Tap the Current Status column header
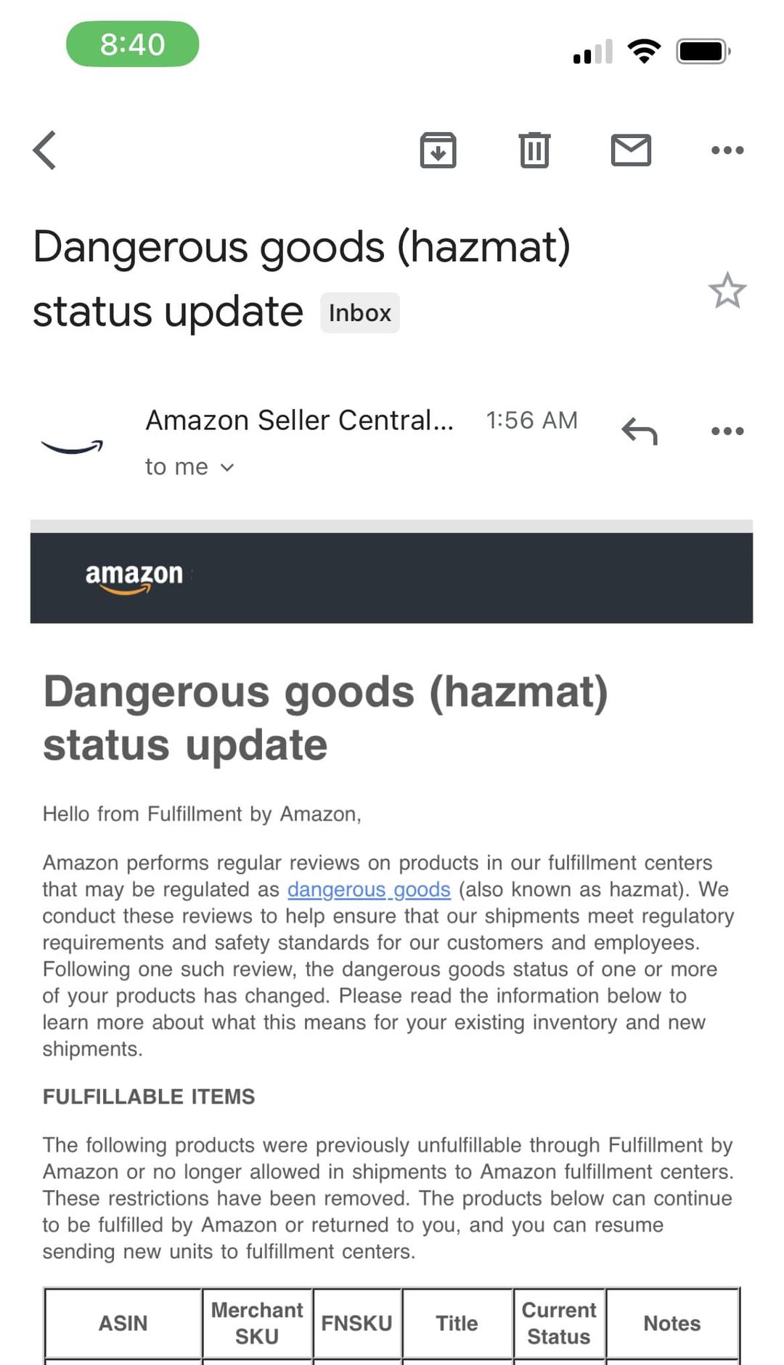 tap(559, 1324)
